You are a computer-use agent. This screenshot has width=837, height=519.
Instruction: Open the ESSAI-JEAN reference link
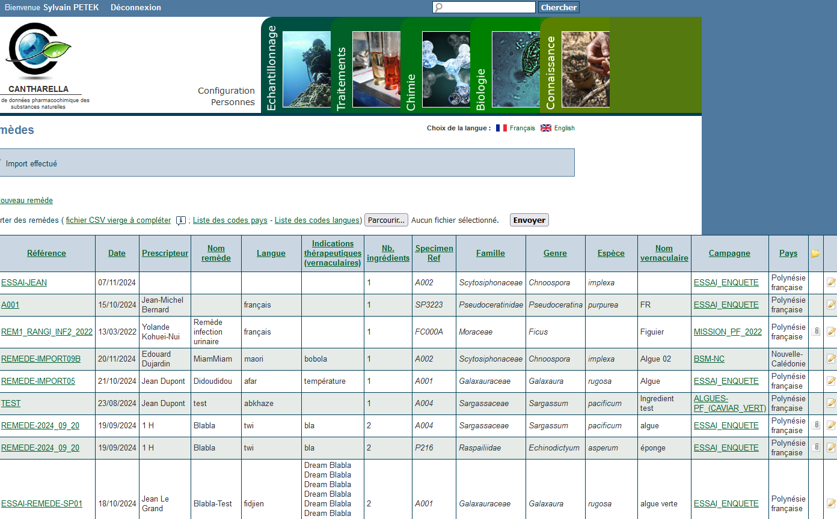click(24, 282)
